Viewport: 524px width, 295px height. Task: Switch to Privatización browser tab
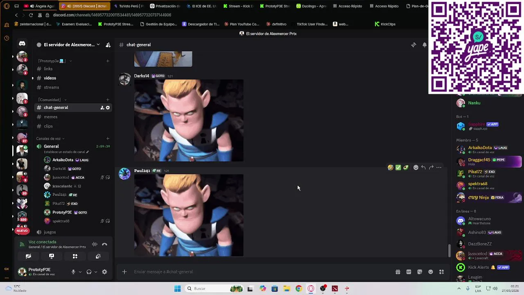pos(165,6)
